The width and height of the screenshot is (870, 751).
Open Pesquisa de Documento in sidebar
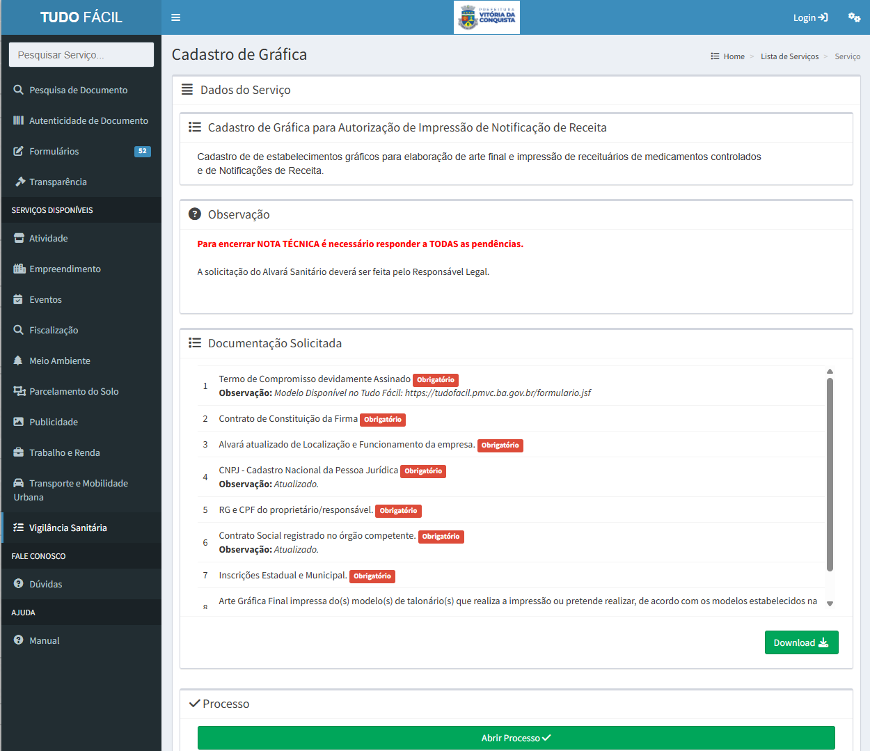(78, 90)
